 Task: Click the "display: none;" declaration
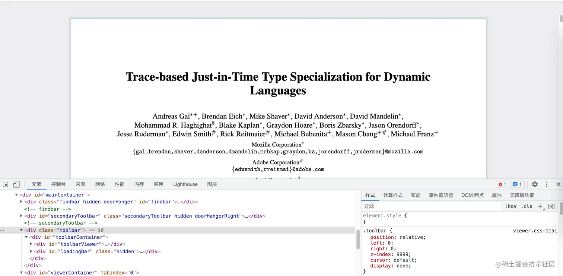coord(391,266)
